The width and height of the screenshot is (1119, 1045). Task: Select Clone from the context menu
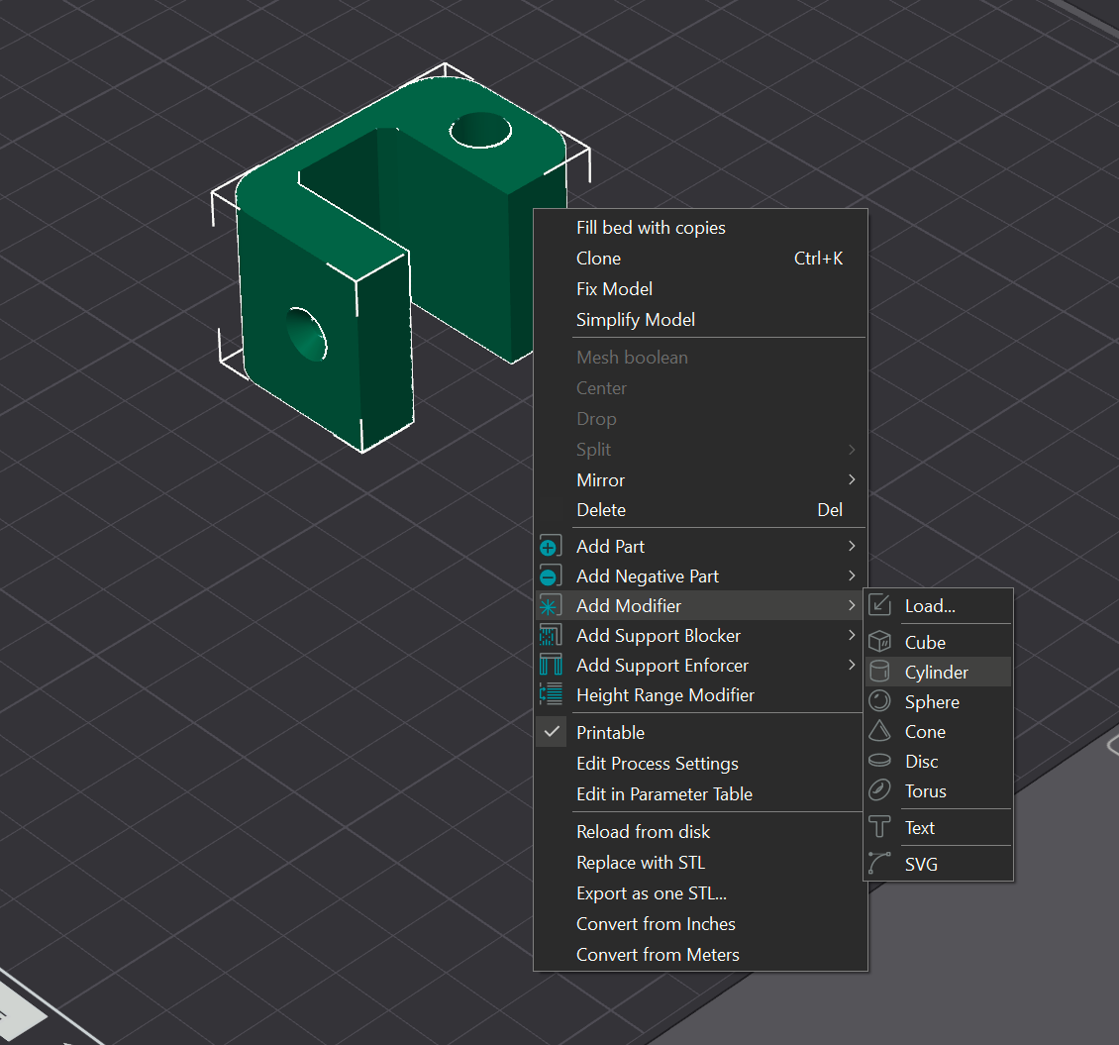(701, 259)
